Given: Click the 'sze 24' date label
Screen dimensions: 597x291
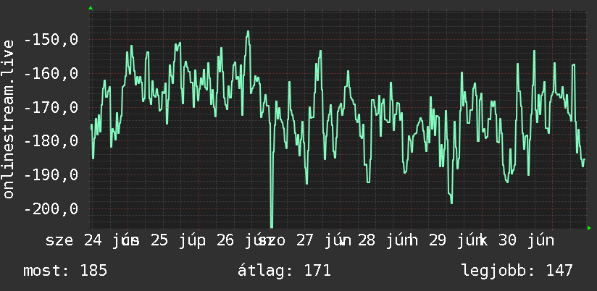Looking at the screenshot, I should (74, 240).
